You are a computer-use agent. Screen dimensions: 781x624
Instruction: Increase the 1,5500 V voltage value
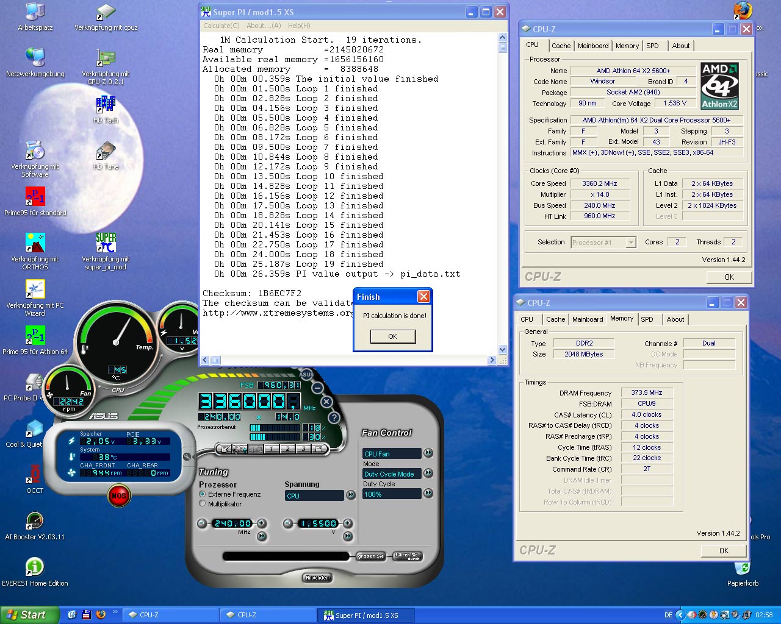[348, 523]
